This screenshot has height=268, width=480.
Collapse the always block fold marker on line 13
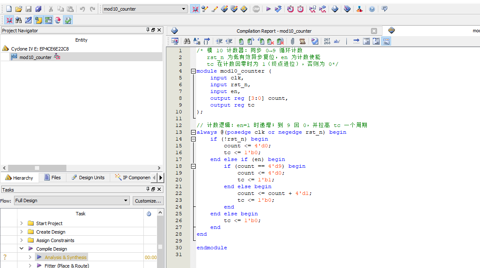(193, 133)
